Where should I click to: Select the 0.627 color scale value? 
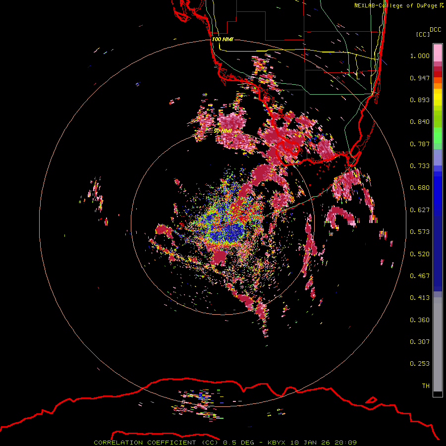420,210
